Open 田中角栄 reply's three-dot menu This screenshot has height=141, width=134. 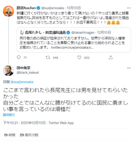click(x=129, y=68)
